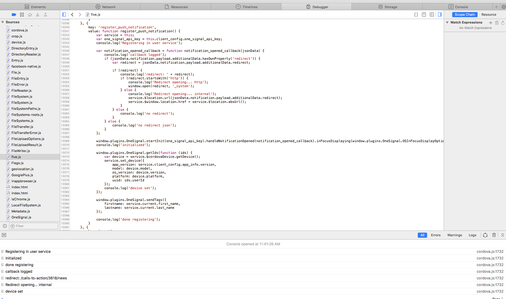Viewport: 506px width, 299px height.
Task: Select 'Redirect opening... internal' console message
Action: click(x=28, y=285)
